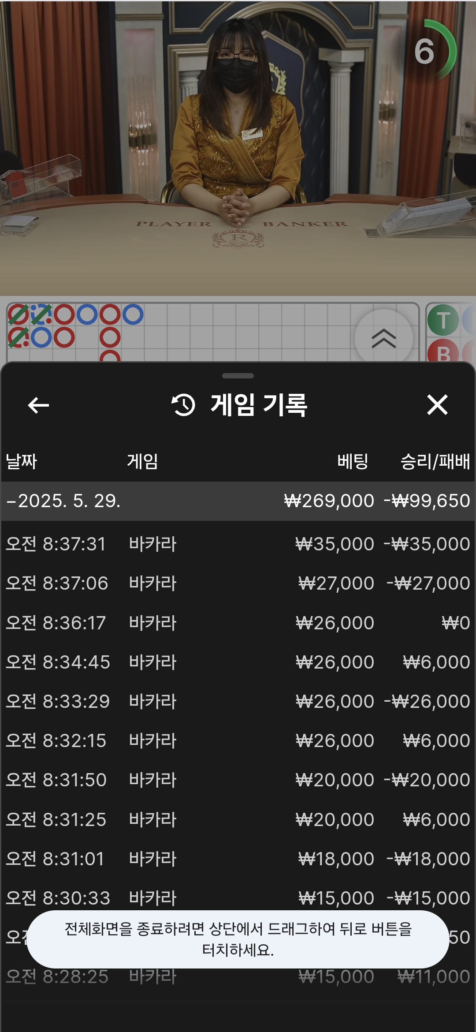Tap the bead road scoreboard grid
Screen dimensions: 476x1032
coord(212,332)
